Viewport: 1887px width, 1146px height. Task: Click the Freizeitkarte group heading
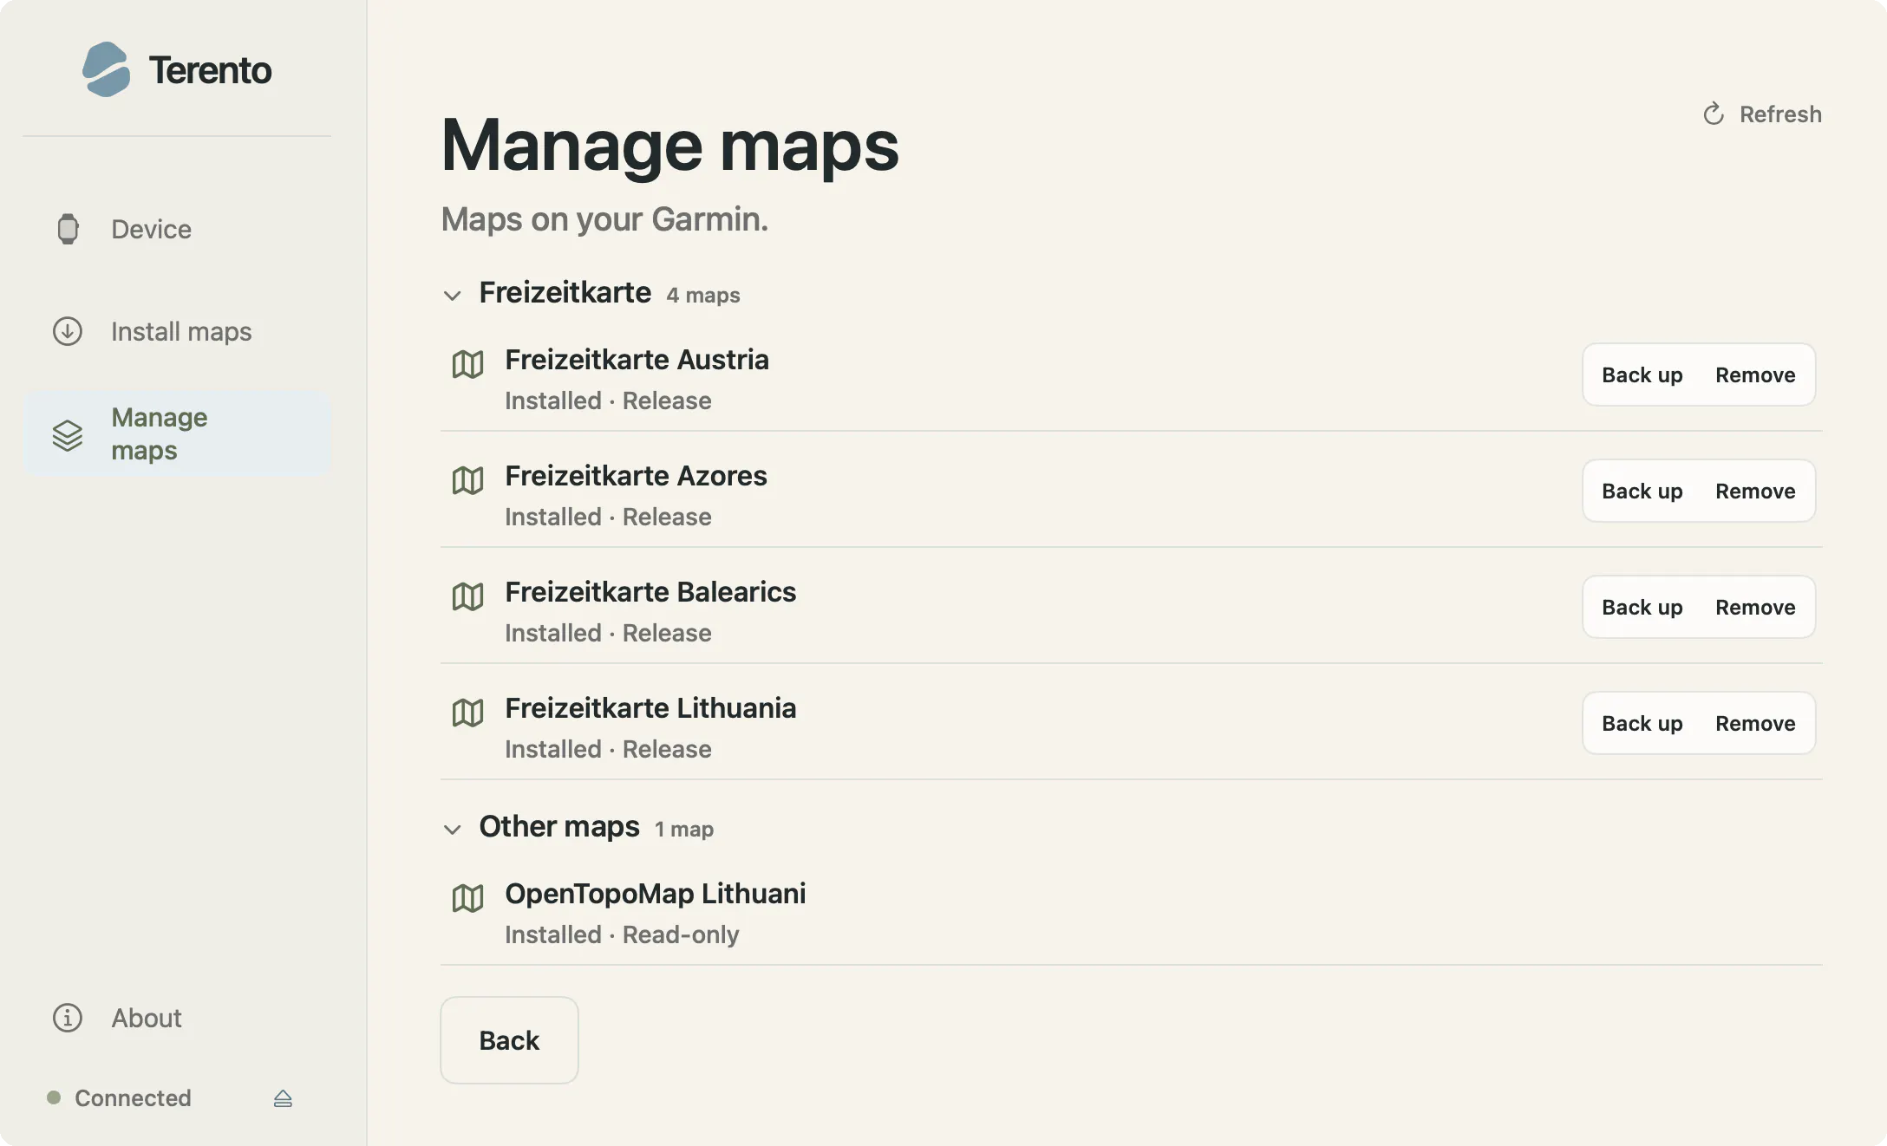click(565, 293)
